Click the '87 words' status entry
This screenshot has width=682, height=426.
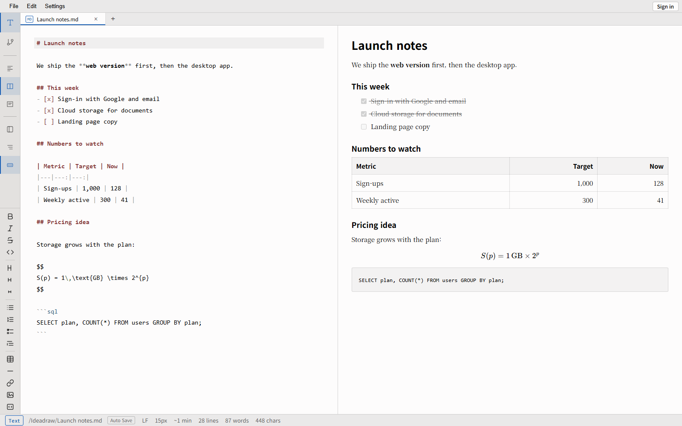pos(237,420)
